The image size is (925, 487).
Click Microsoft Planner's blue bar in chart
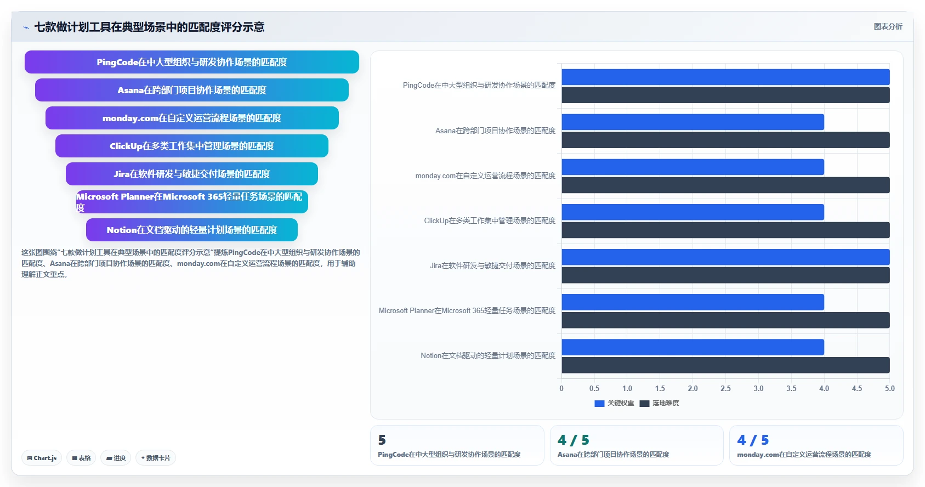tap(693, 302)
